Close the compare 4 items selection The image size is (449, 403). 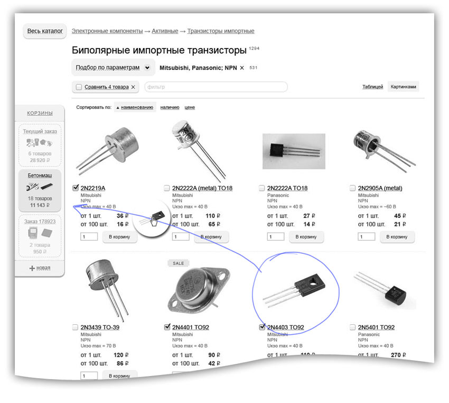(133, 87)
